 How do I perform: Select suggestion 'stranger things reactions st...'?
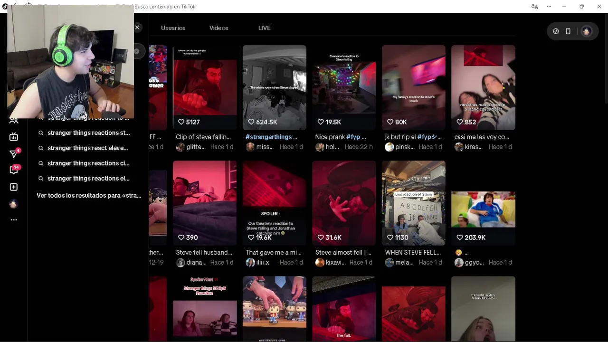coord(88,133)
